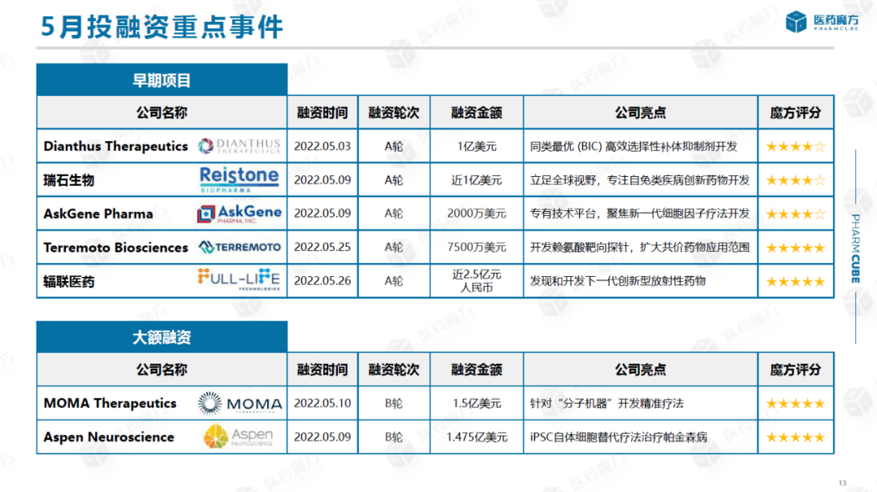Click the Full-Life Technologies logo
Viewport: 877px width, 492px height.
(x=240, y=280)
